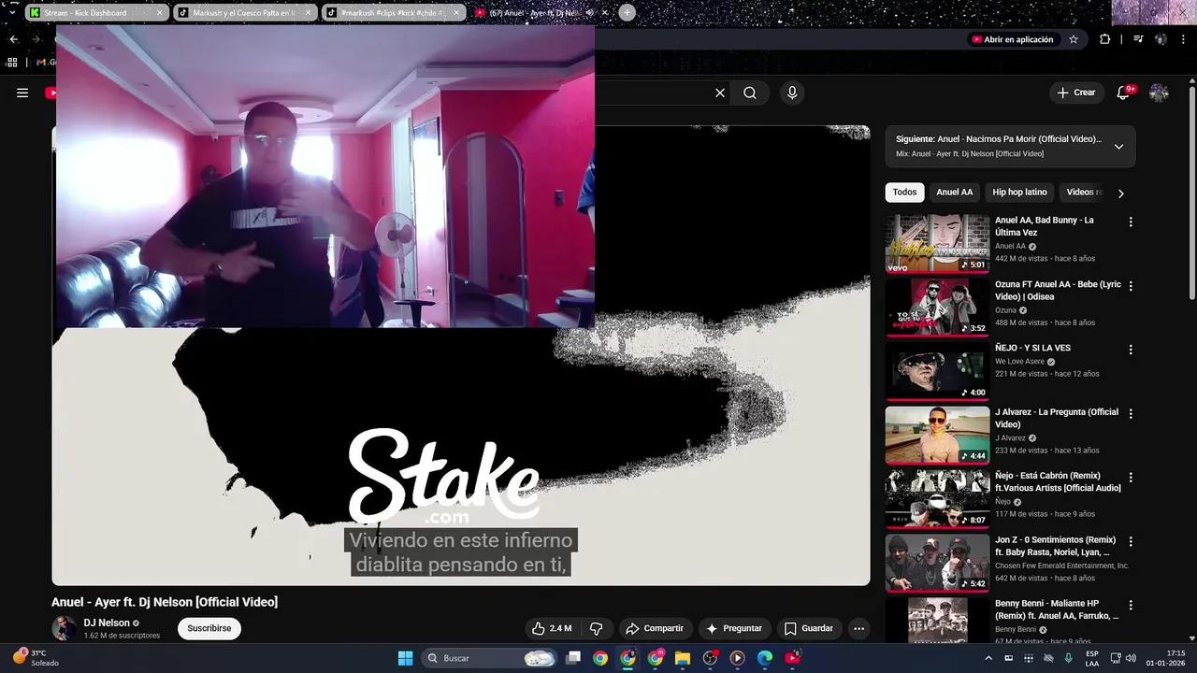Open DJ Nelson channel link
This screenshot has height=673, width=1197.
click(x=107, y=623)
